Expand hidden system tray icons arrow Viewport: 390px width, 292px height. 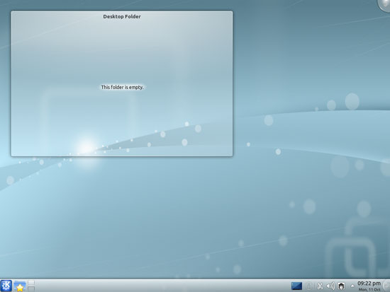coord(352,286)
